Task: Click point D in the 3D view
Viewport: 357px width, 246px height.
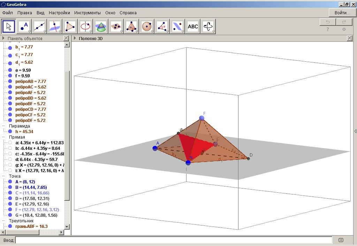Action: point(248,159)
